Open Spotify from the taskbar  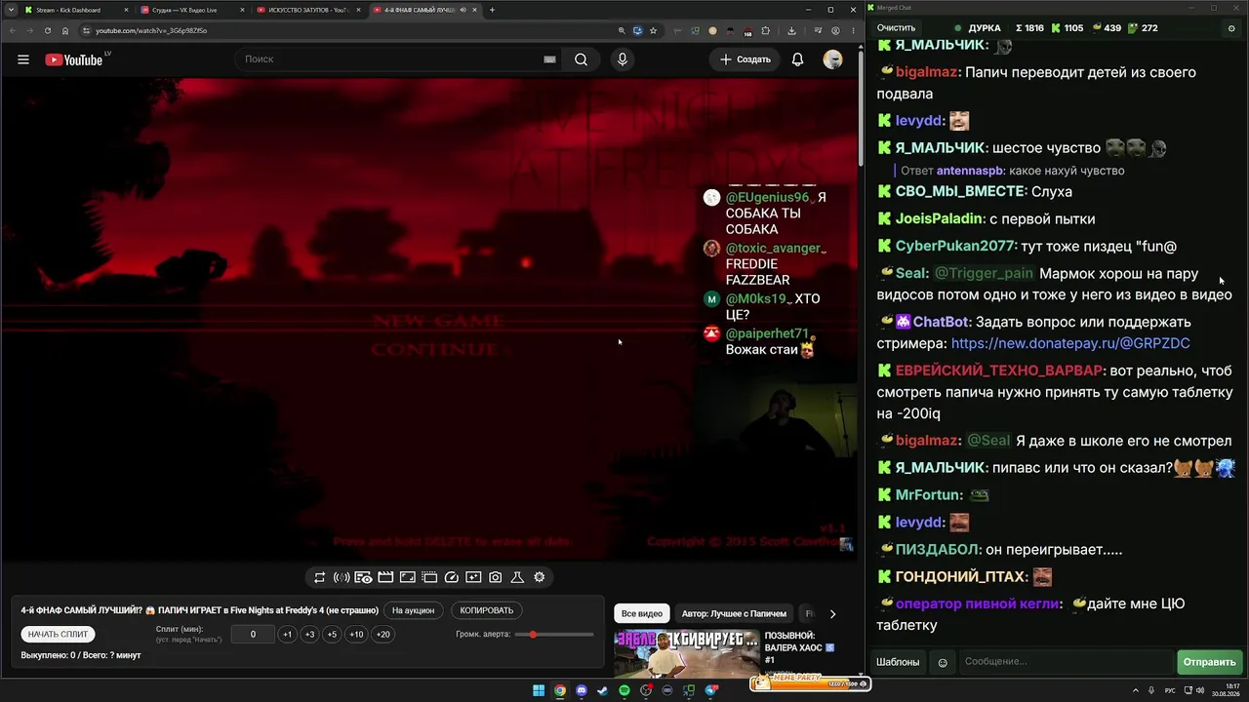(624, 691)
